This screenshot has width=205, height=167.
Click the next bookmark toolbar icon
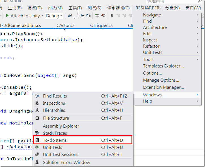coord(124,16)
